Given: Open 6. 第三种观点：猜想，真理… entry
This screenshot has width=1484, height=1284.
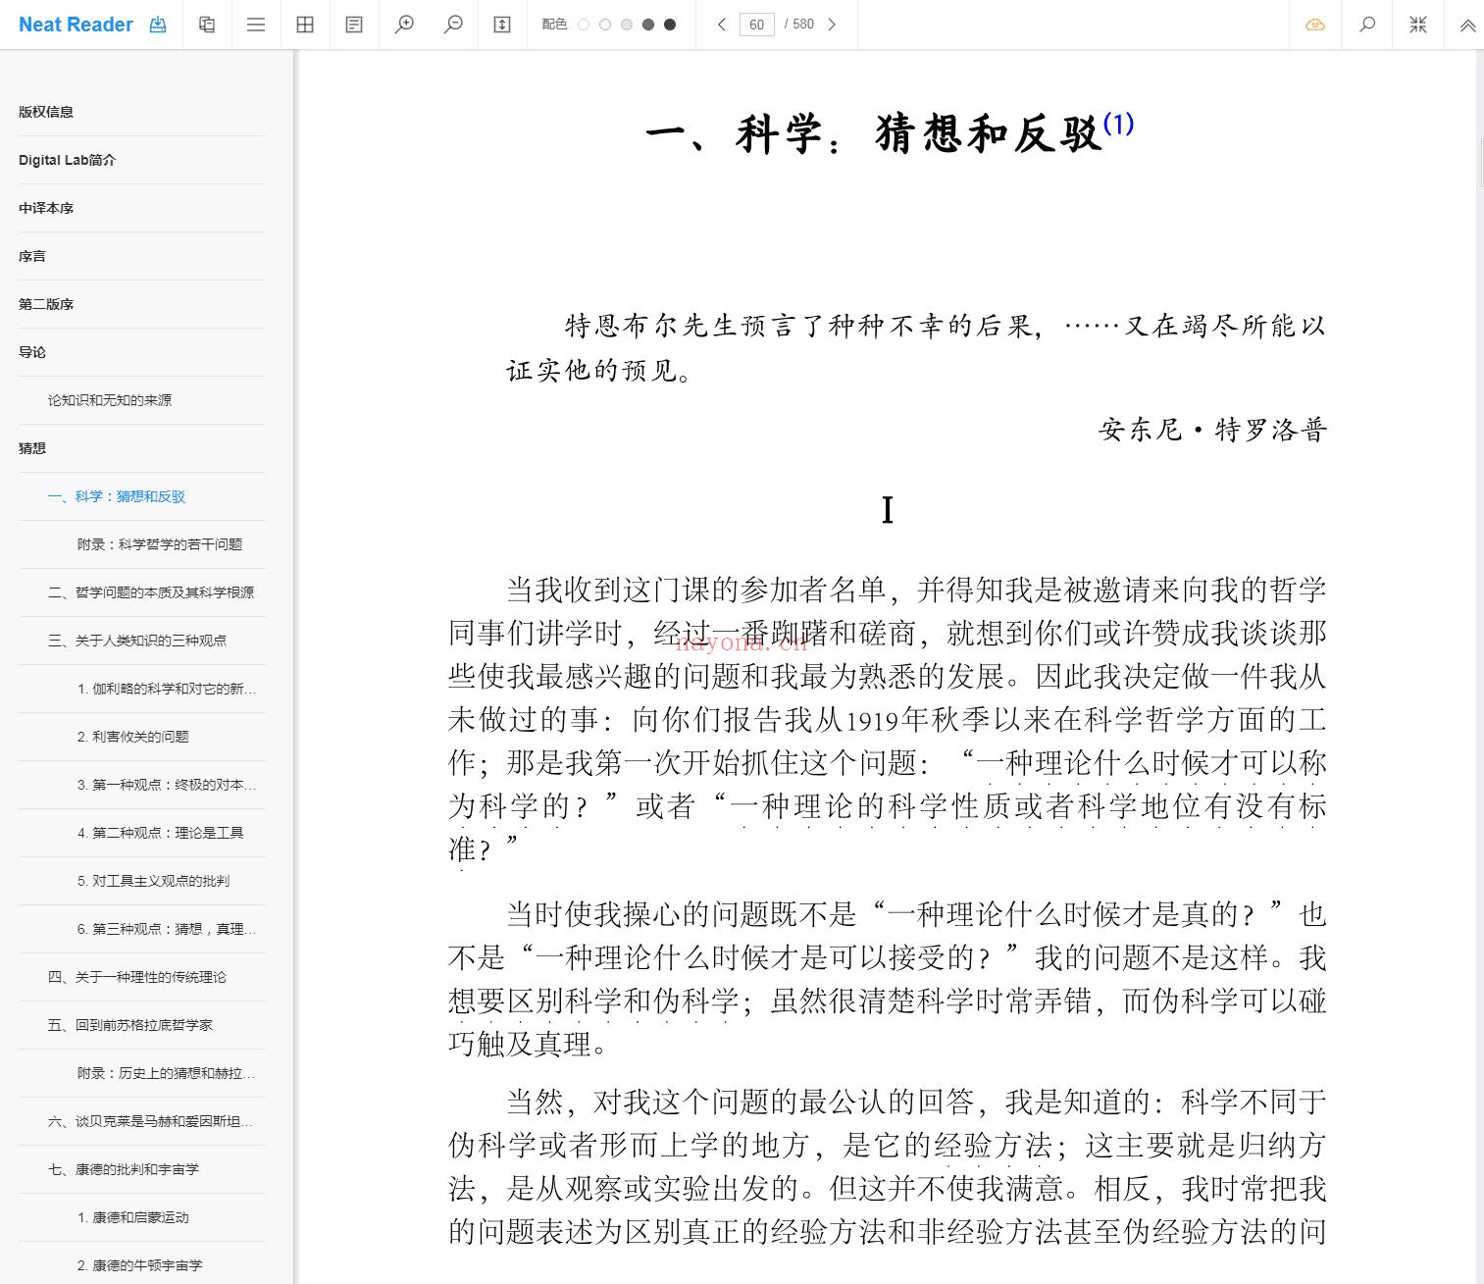Looking at the screenshot, I should coord(142,929).
